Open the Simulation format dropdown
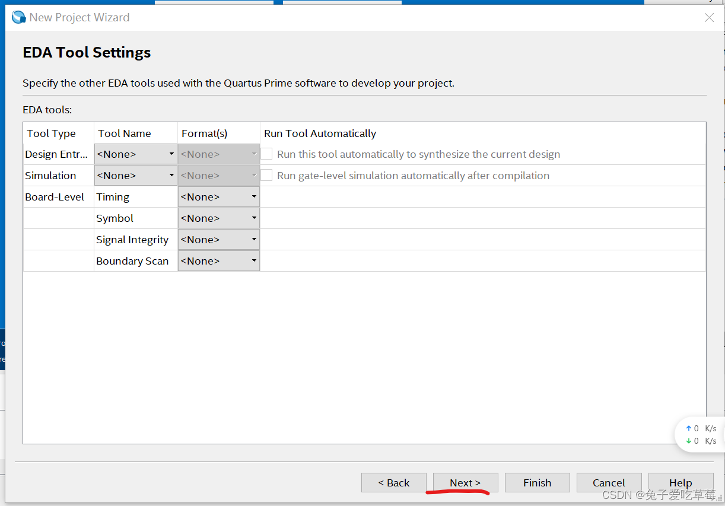The image size is (725, 506). [218, 176]
